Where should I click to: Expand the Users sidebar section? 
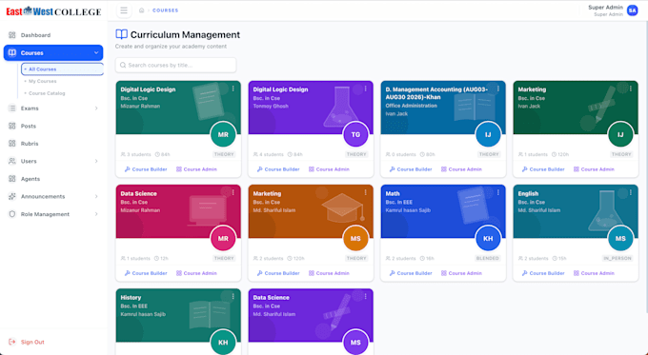click(96, 161)
